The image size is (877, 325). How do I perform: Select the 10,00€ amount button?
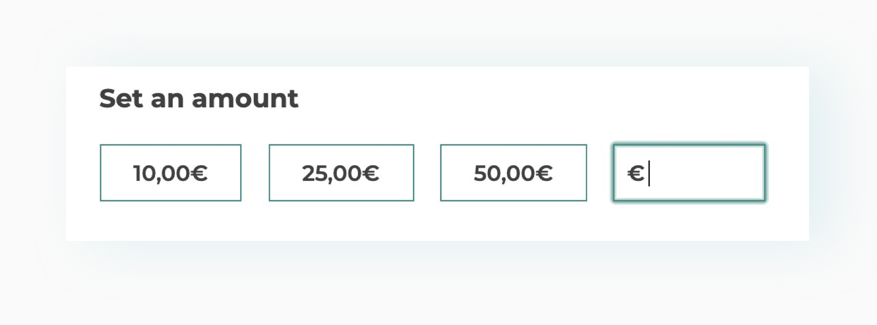(x=171, y=173)
